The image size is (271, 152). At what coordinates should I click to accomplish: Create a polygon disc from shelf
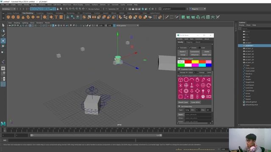pyautogui.click(x=38, y=17)
